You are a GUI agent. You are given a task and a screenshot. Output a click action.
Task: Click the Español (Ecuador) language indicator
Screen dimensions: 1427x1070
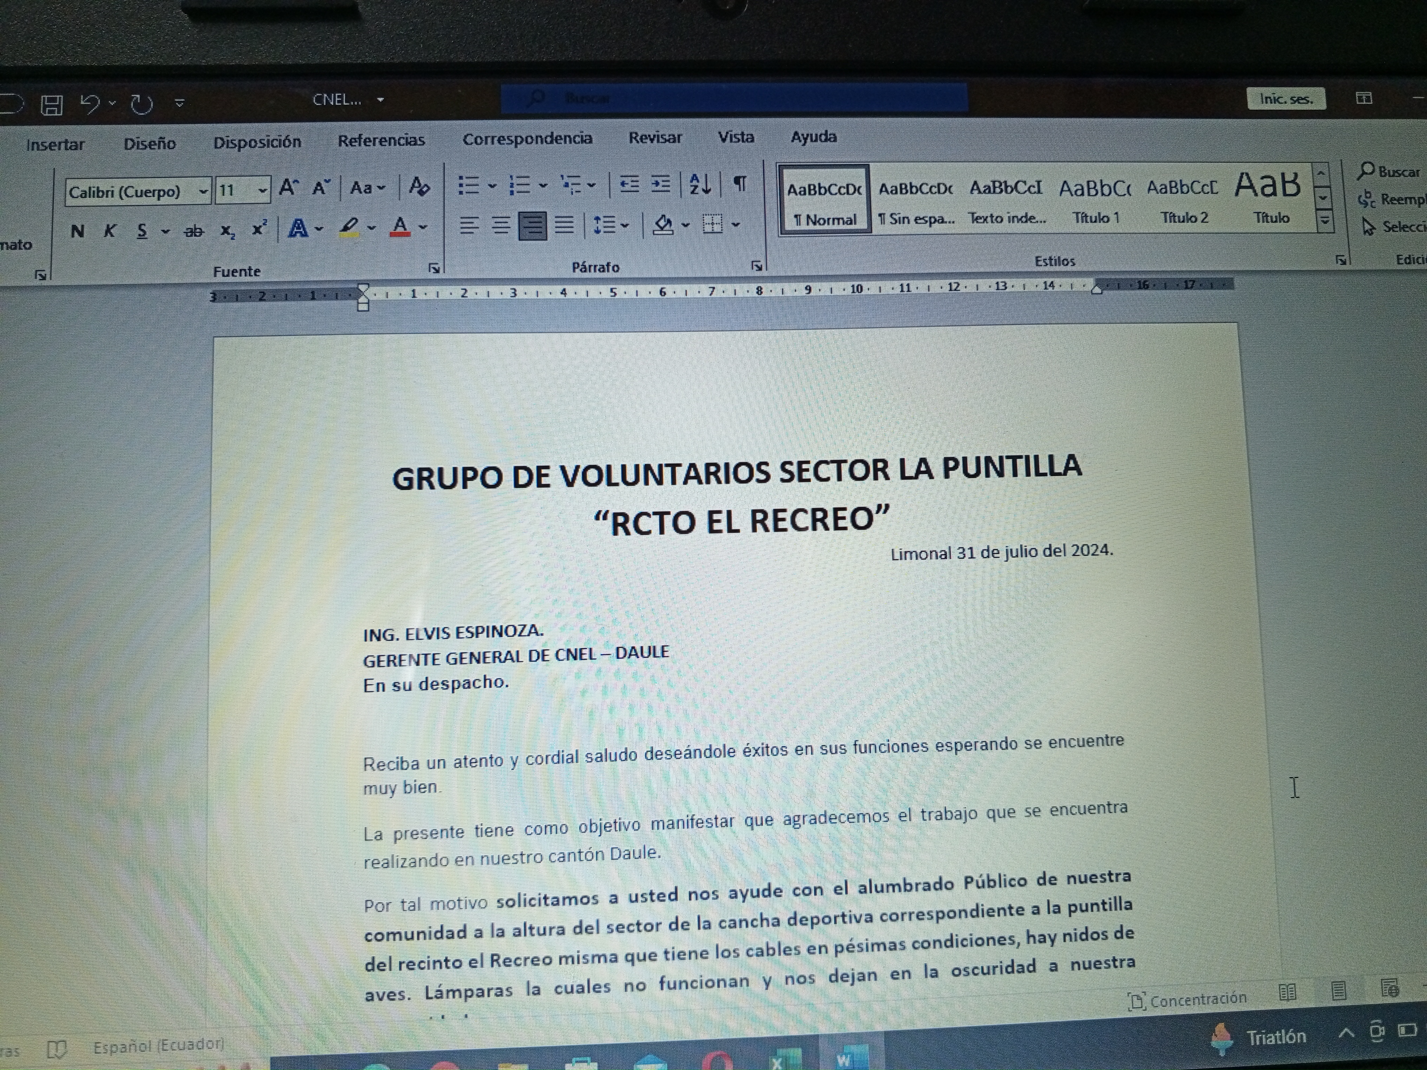point(158,1045)
